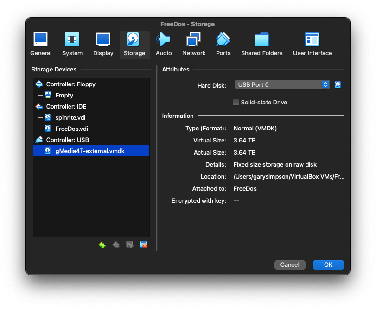Screen dimensions: 376x309
Task: Select the spinrite.vdi disk
Action: pyautogui.click(x=70, y=118)
